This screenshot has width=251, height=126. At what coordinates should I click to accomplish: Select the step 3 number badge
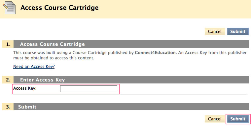pos(8,107)
